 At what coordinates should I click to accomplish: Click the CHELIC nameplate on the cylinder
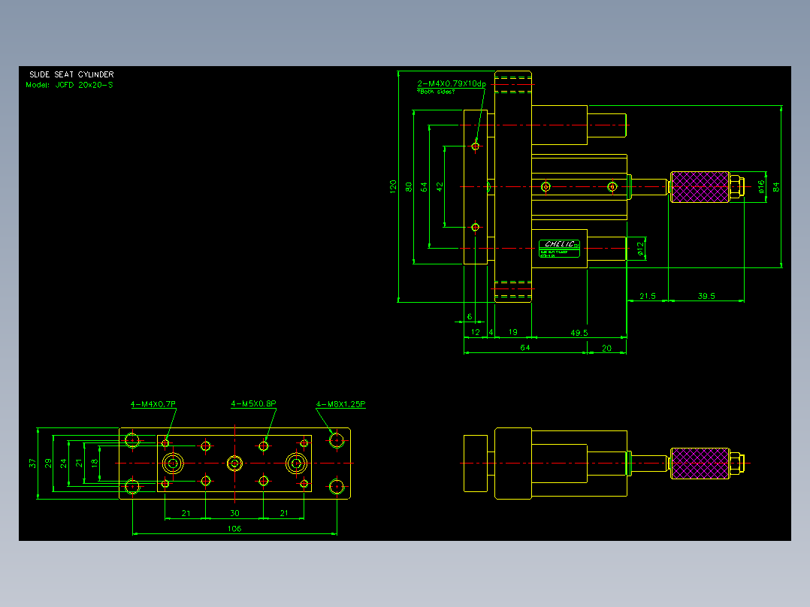(x=560, y=249)
